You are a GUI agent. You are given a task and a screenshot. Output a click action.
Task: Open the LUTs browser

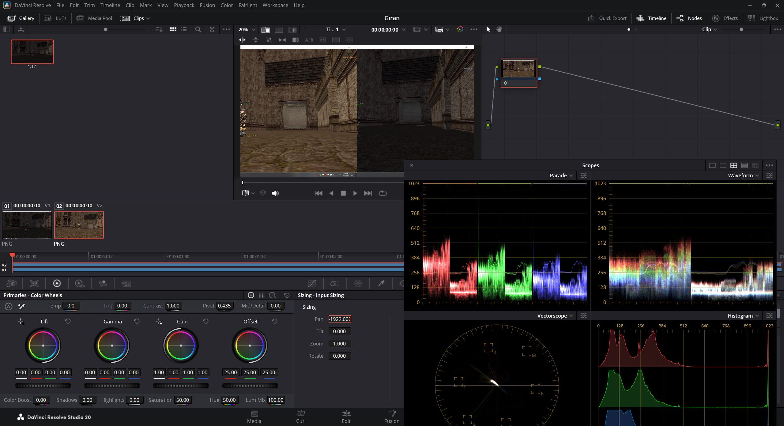tap(55, 18)
